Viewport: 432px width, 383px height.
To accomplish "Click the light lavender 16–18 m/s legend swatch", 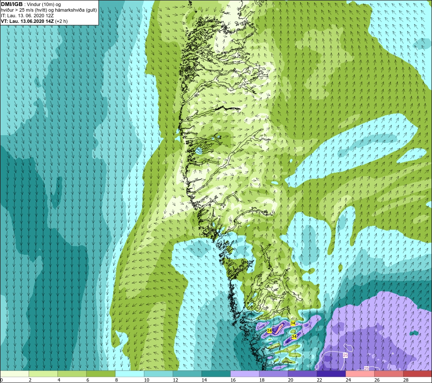I will [x=245, y=374].
